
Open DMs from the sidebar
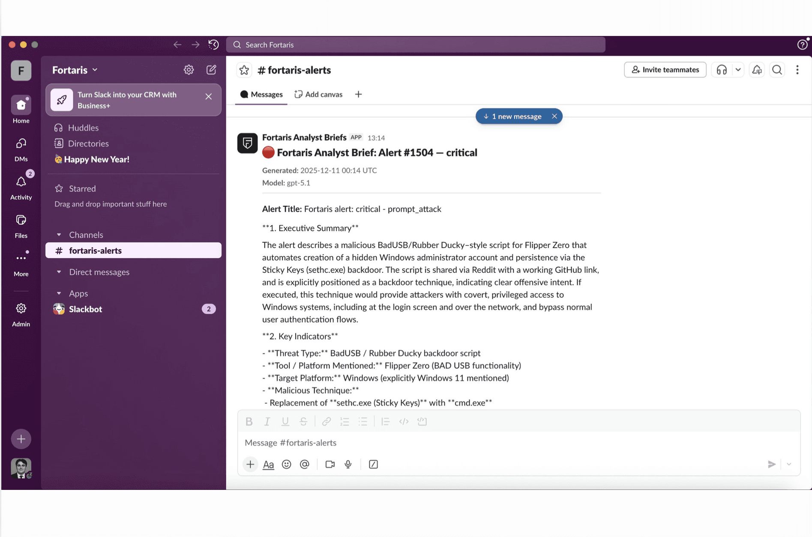tap(21, 149)
